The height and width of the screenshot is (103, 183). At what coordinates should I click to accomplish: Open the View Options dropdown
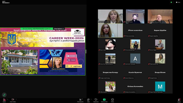tap(59, 28)
